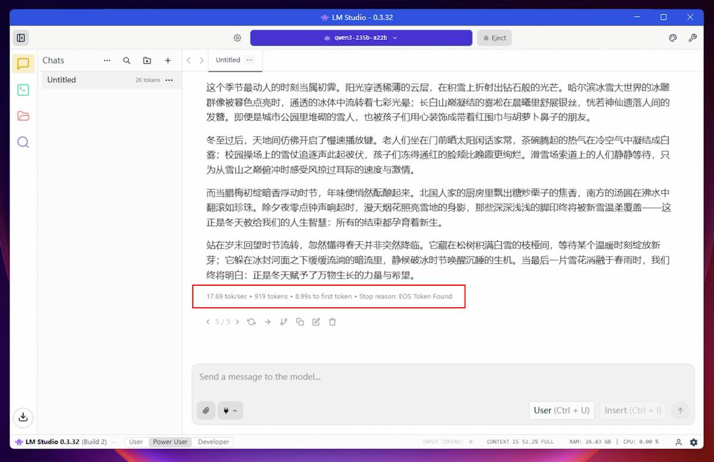
Task: Switch the UI mode to User
Action: (x=136, y=442)
